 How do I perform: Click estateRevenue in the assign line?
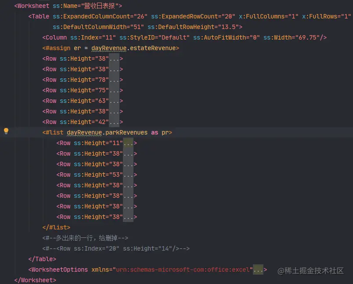tap(153, 48)
